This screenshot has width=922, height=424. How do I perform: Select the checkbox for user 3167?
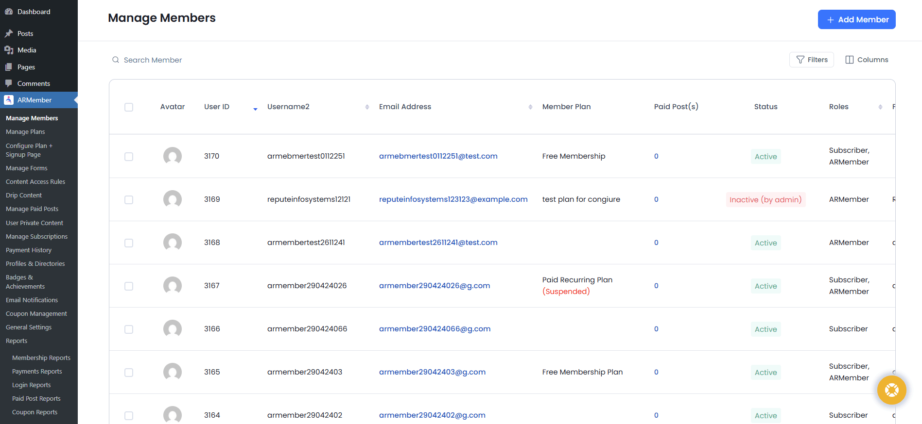pyautogui.click(x=129, y=286)
